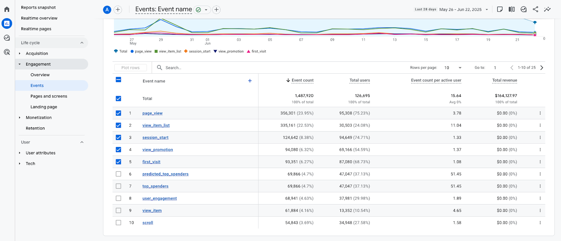
Task: Open the Rows per page dropdown
Action: point(453,68)
